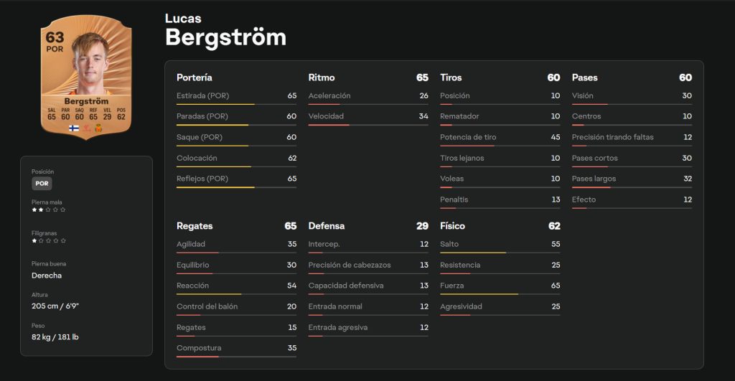Click the Bergström player name title
Viewport: 735px width, 381px height.
pos(225,37)
